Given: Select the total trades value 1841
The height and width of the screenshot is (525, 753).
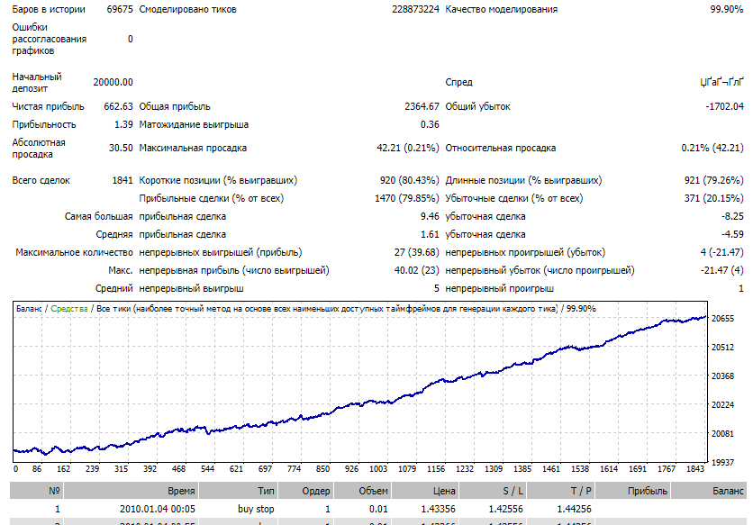Looking at the screenshot, I should [x=122, y=180].
